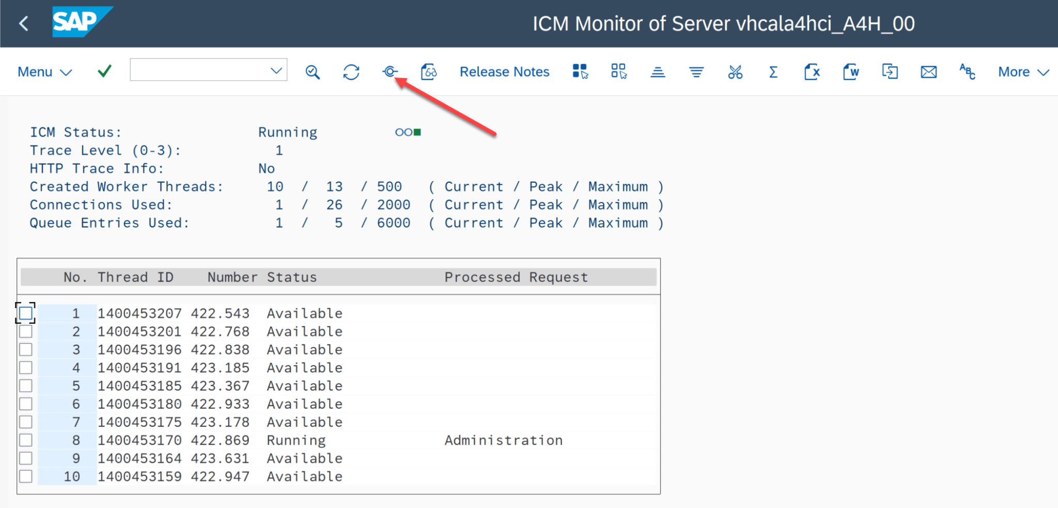This screenshot has height=508, width=1058.
Task: Click the green confirm checkmark button
Action: click(103, 71)
